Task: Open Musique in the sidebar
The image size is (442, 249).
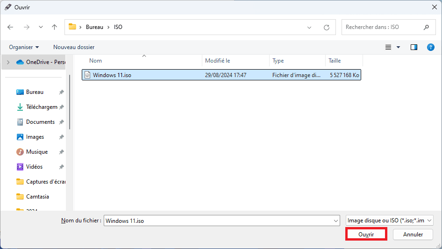Action: point(37,152)
